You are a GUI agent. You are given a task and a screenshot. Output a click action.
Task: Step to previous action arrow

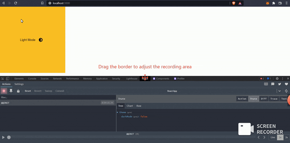[x=258, y=137]
